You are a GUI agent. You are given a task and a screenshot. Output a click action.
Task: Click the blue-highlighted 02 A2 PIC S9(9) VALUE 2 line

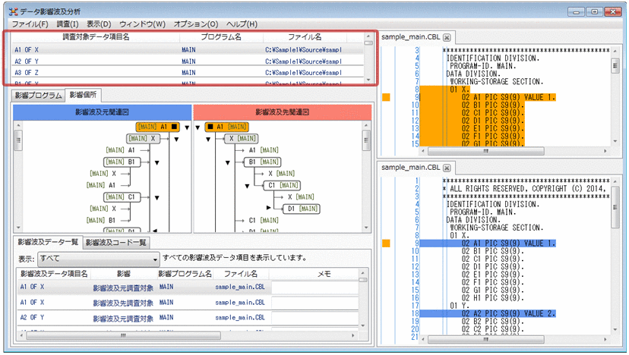(x=488, y=314)
